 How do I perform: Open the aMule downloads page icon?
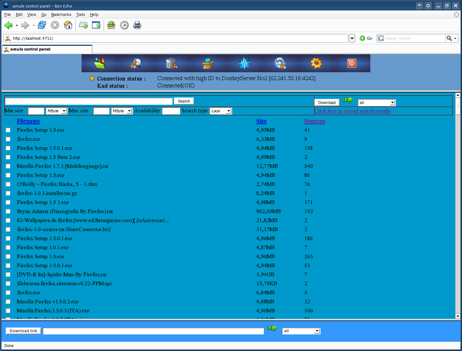click(100, 63)
